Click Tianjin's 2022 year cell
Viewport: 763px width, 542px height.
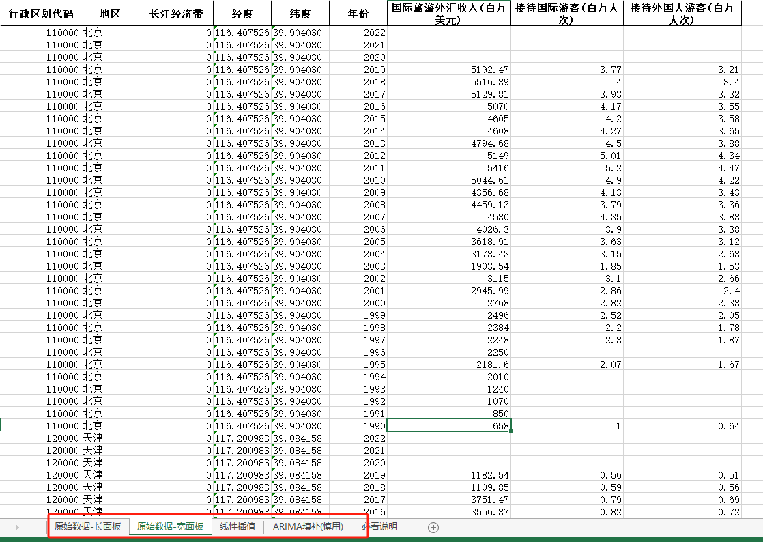[358, 438]
